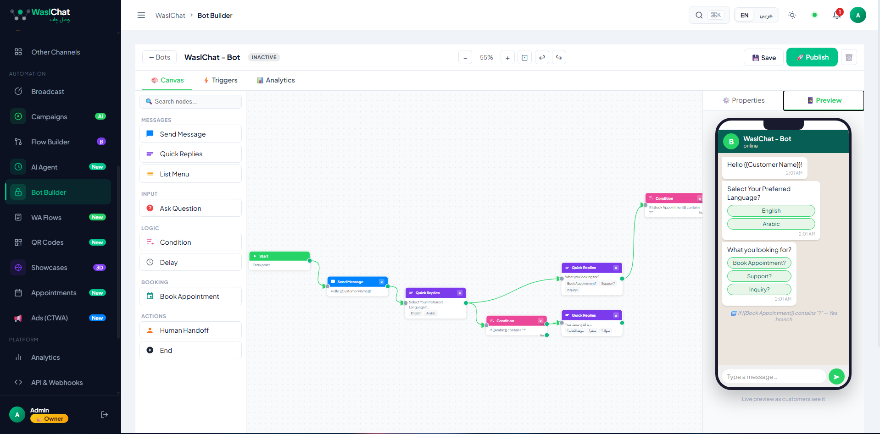The width and height of the screenshot is (880, 434).
Task: Select the Delay node type
Action: pos(190,262)
